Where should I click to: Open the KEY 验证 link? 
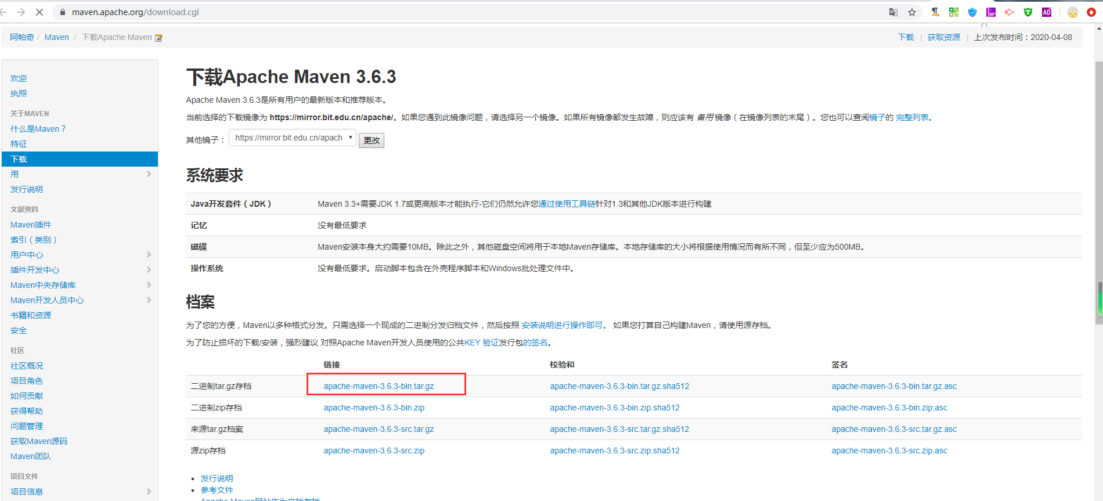click(482, 343)
